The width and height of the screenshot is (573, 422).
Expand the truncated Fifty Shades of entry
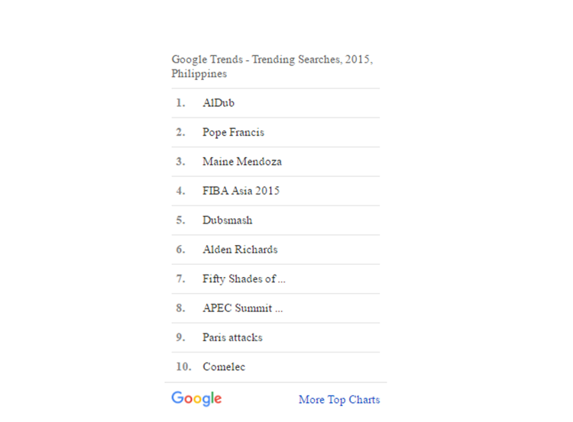pos(244,279)
